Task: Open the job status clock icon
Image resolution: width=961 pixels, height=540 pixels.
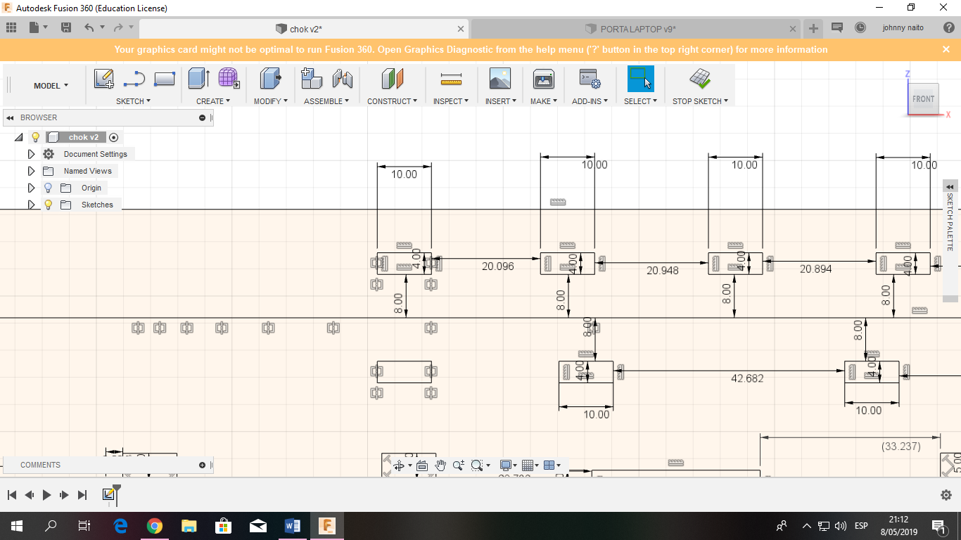Action: point(860,27)
